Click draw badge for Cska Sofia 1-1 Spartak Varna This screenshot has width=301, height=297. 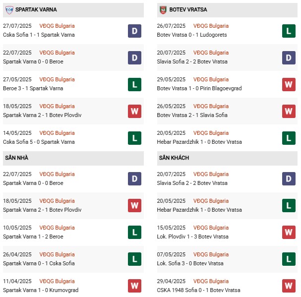(134, 31)
